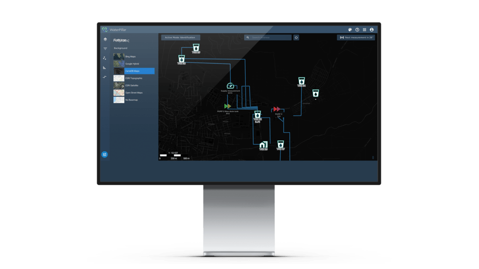This screenshot has width=479, height=269.
Task: Click Active Mode: Identification button
Action: tap(181, 37)
